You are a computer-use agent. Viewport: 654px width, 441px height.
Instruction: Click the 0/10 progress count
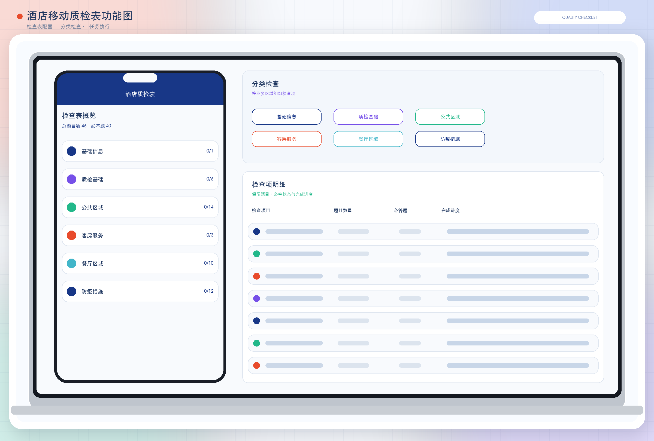tap(208, 263)
